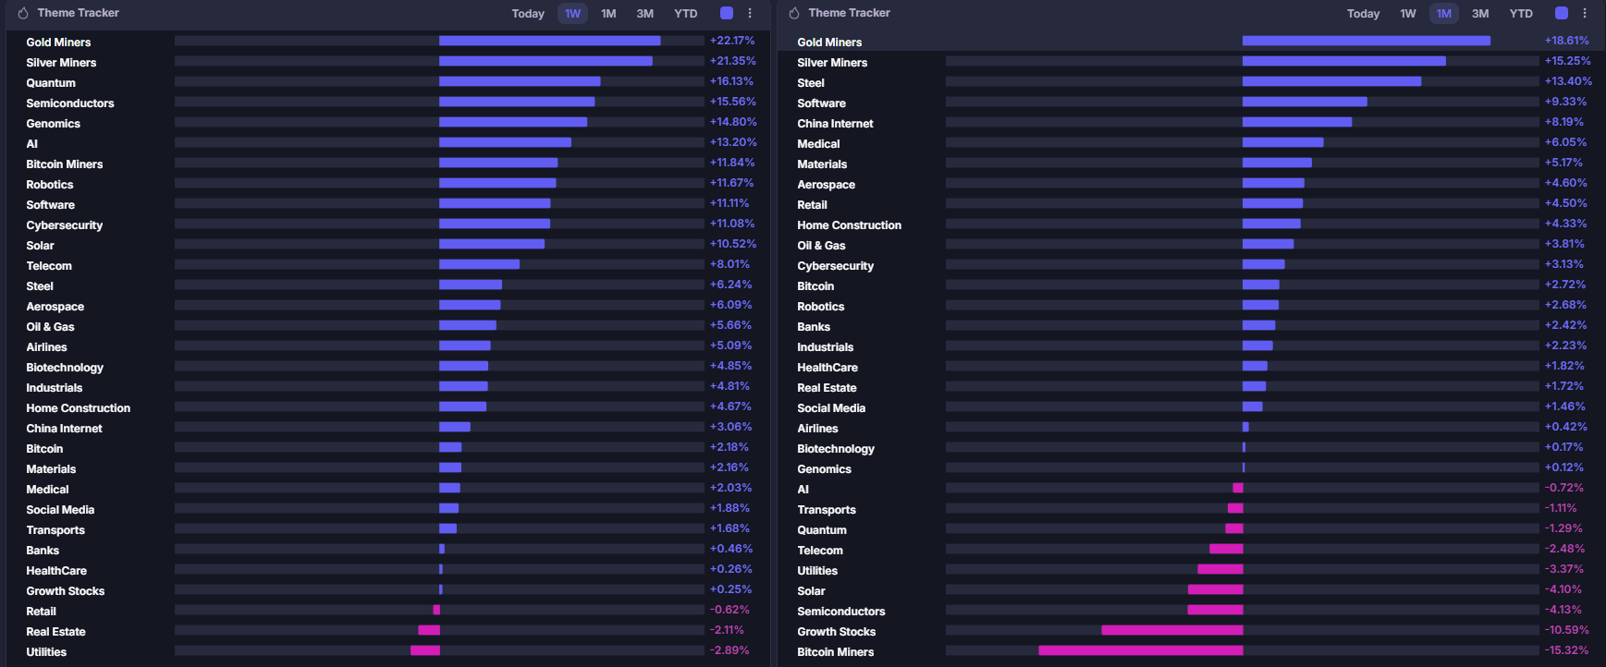Click Steel label showing +13.40%
Image resolution: width=1606 pixels, height=667 pixels.
coord(811,83)
